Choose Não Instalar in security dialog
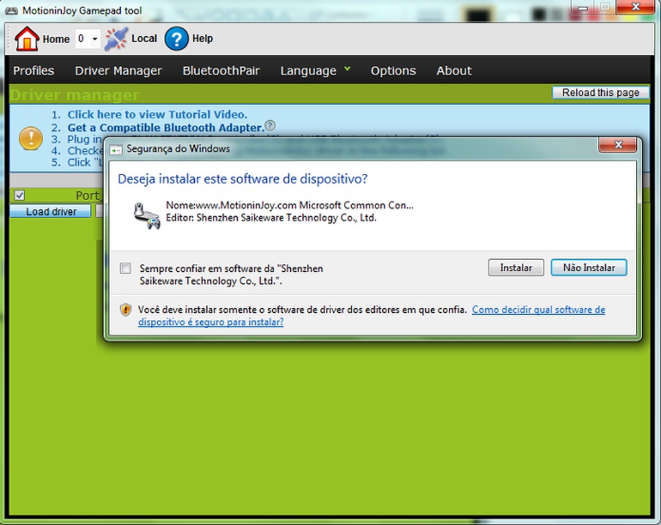The height and width of the screenshot is (525, 661). point(589,268)
